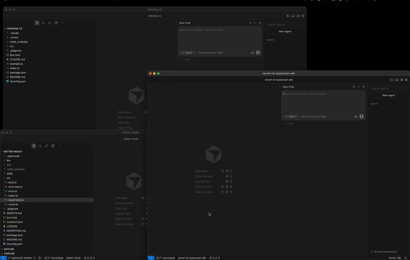Open the Search view in better-result sidebar

(x=40, y=146)
